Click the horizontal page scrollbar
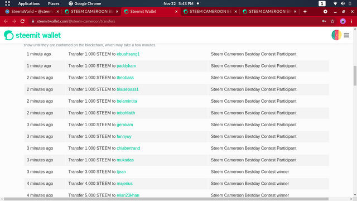This screenshot has height=201, width=357. 166,199
